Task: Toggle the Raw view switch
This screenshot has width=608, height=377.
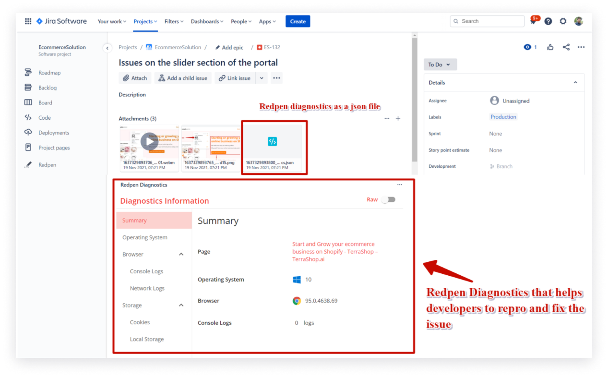Action: coord(388,200)
